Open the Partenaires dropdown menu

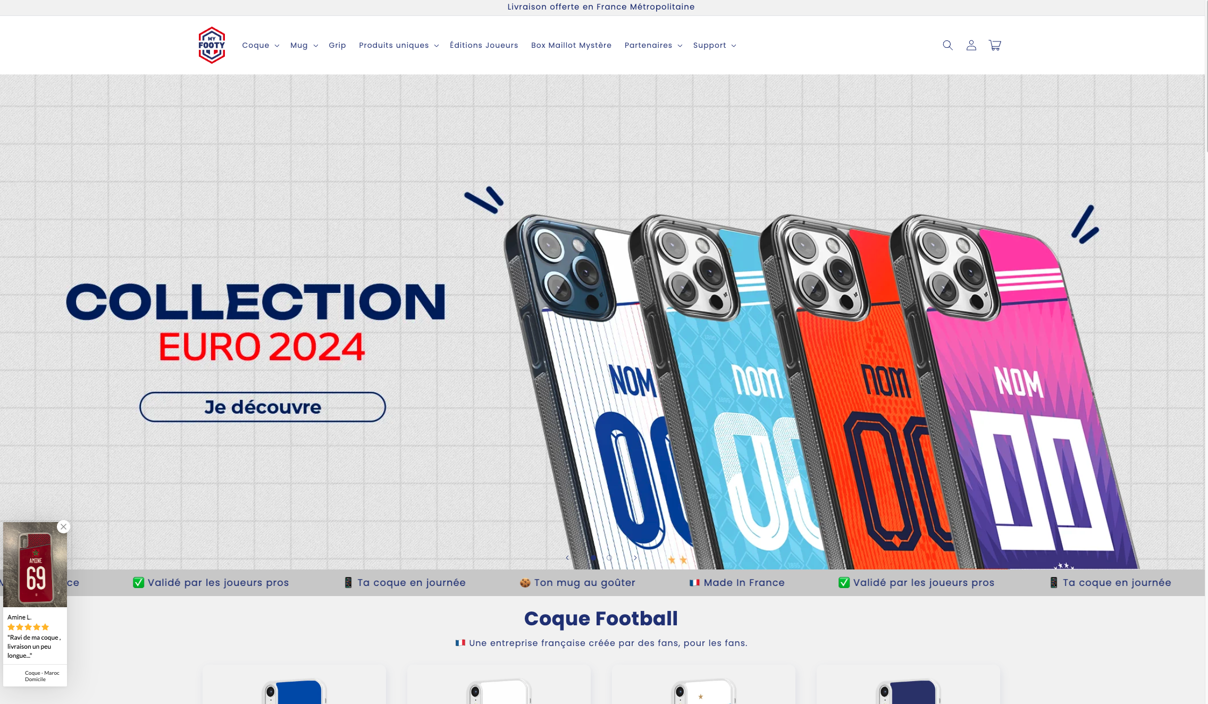[x=653, y=45]
